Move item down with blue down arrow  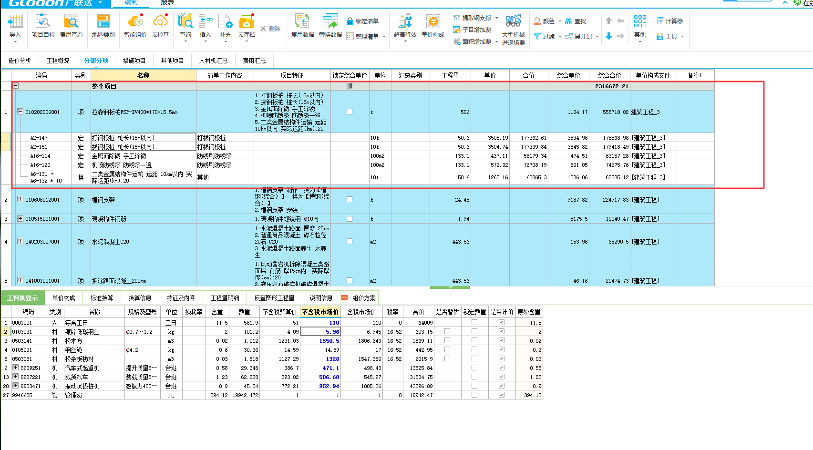coord(609,36)
